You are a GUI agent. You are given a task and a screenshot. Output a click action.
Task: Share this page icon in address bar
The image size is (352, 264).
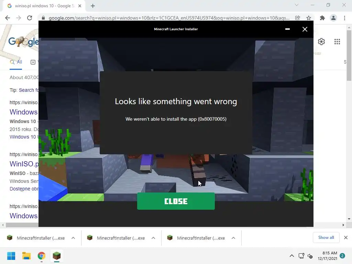297,18
